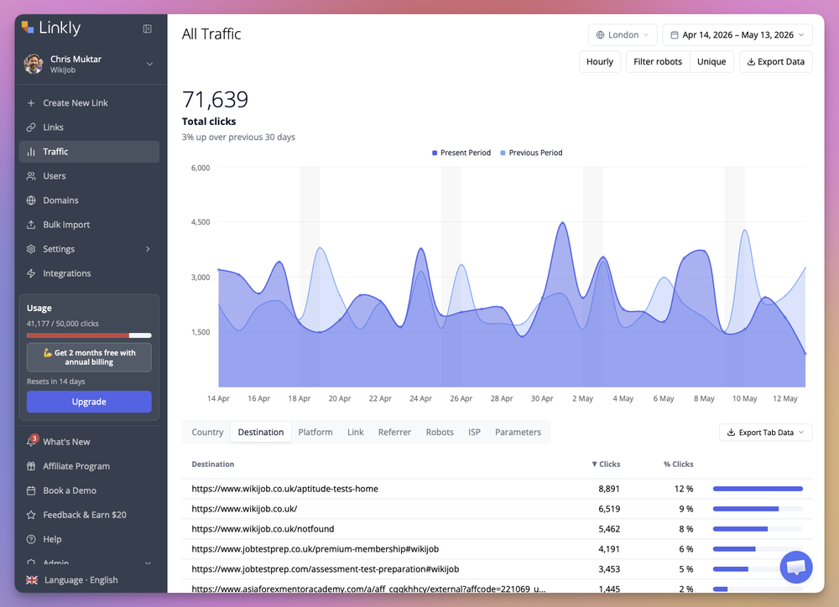Click the Upgrade button
The image size is (839, 607).
[89, 402]
